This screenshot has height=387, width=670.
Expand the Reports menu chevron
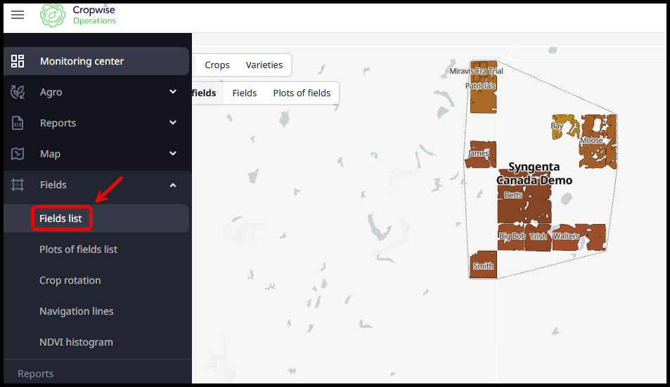click(x=173, y=123)
